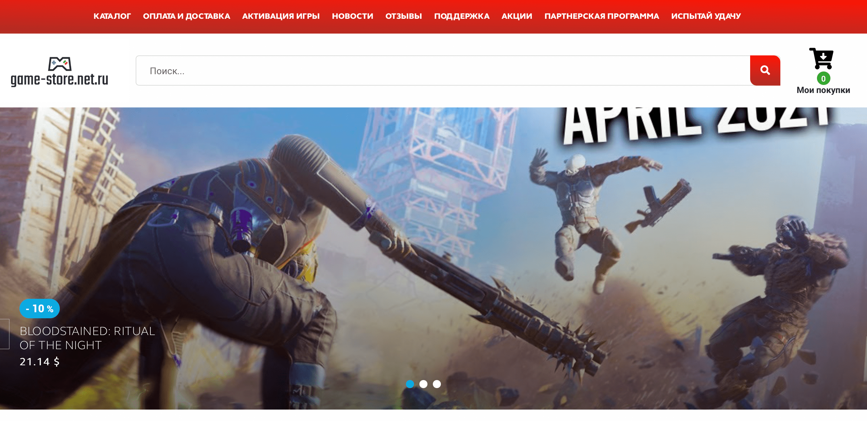This screenshot has height=421, width=867.
Task: Open Мои покупки link
Action: click(823, 90)
